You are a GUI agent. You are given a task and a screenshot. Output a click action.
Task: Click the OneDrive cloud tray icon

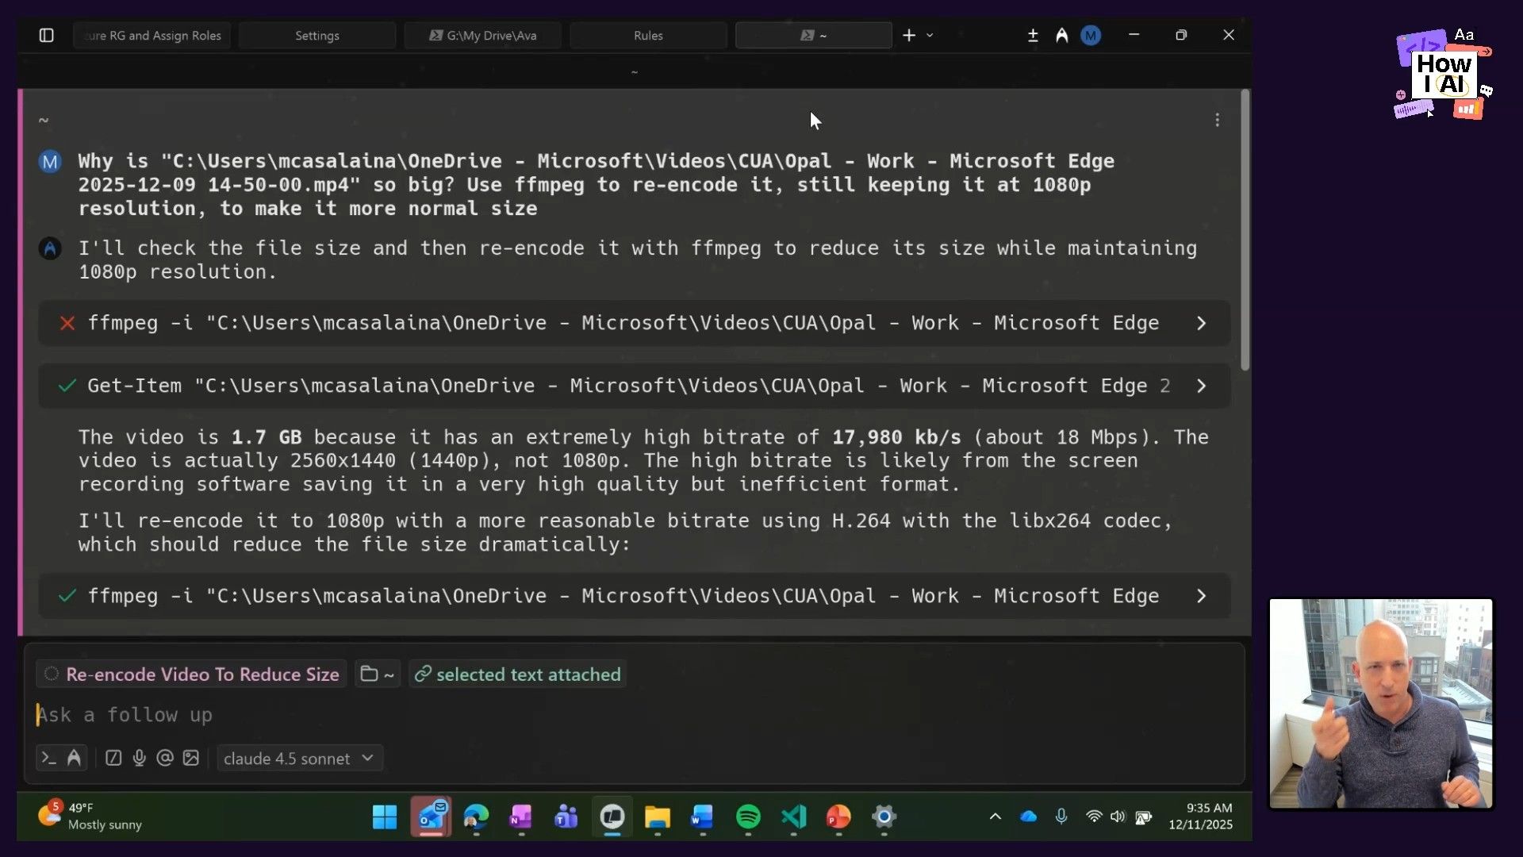tap(1028, 817)
